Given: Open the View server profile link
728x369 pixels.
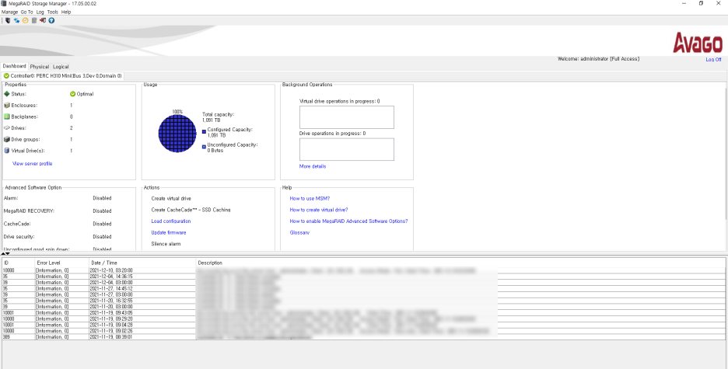Looking at the screenshot, I should [33, 164].
